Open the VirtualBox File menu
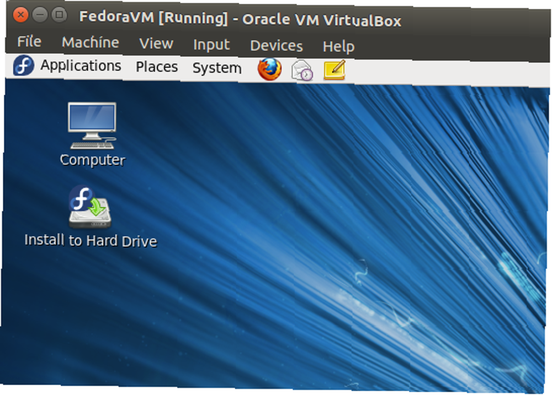This screenshot has height=395, width=552. point(29,41)
